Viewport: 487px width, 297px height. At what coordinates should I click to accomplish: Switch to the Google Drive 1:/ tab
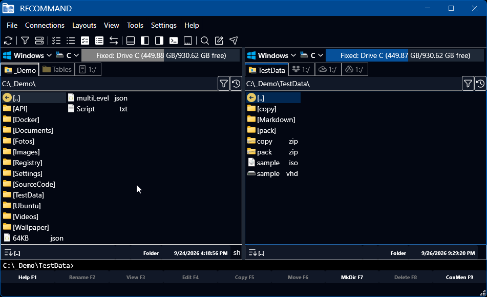click(x=355, y=69)
